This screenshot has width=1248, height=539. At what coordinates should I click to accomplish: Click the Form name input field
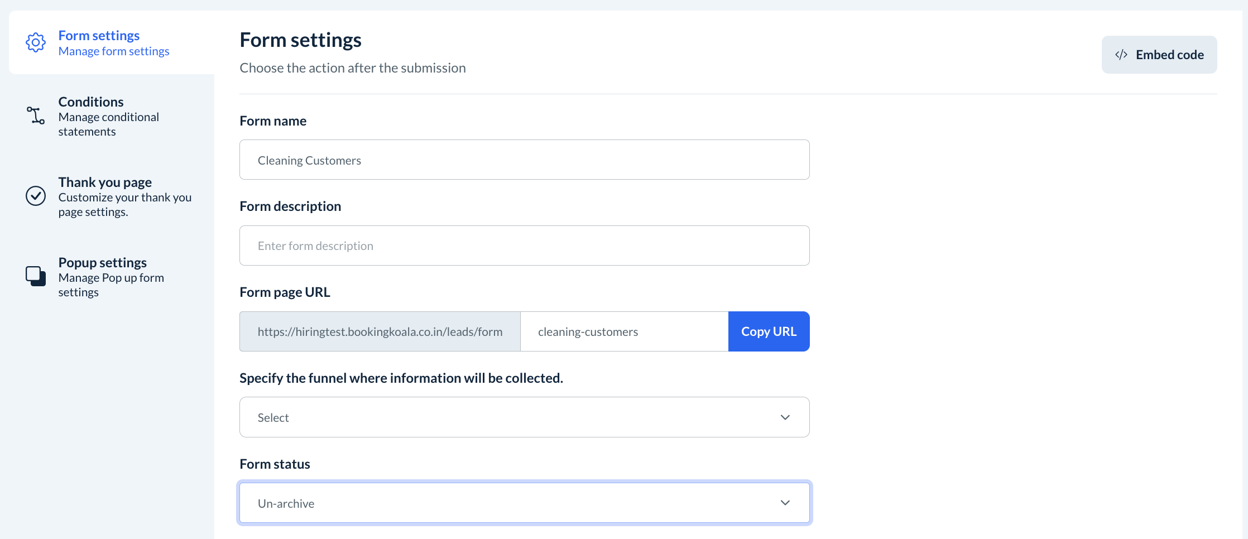tap(524, 160)
